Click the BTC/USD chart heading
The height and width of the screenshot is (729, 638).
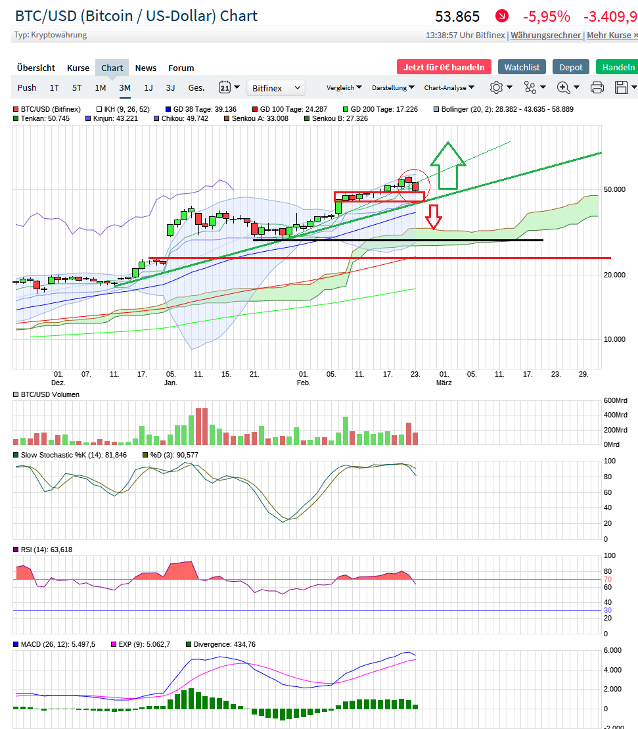click(x=136, y=16)
